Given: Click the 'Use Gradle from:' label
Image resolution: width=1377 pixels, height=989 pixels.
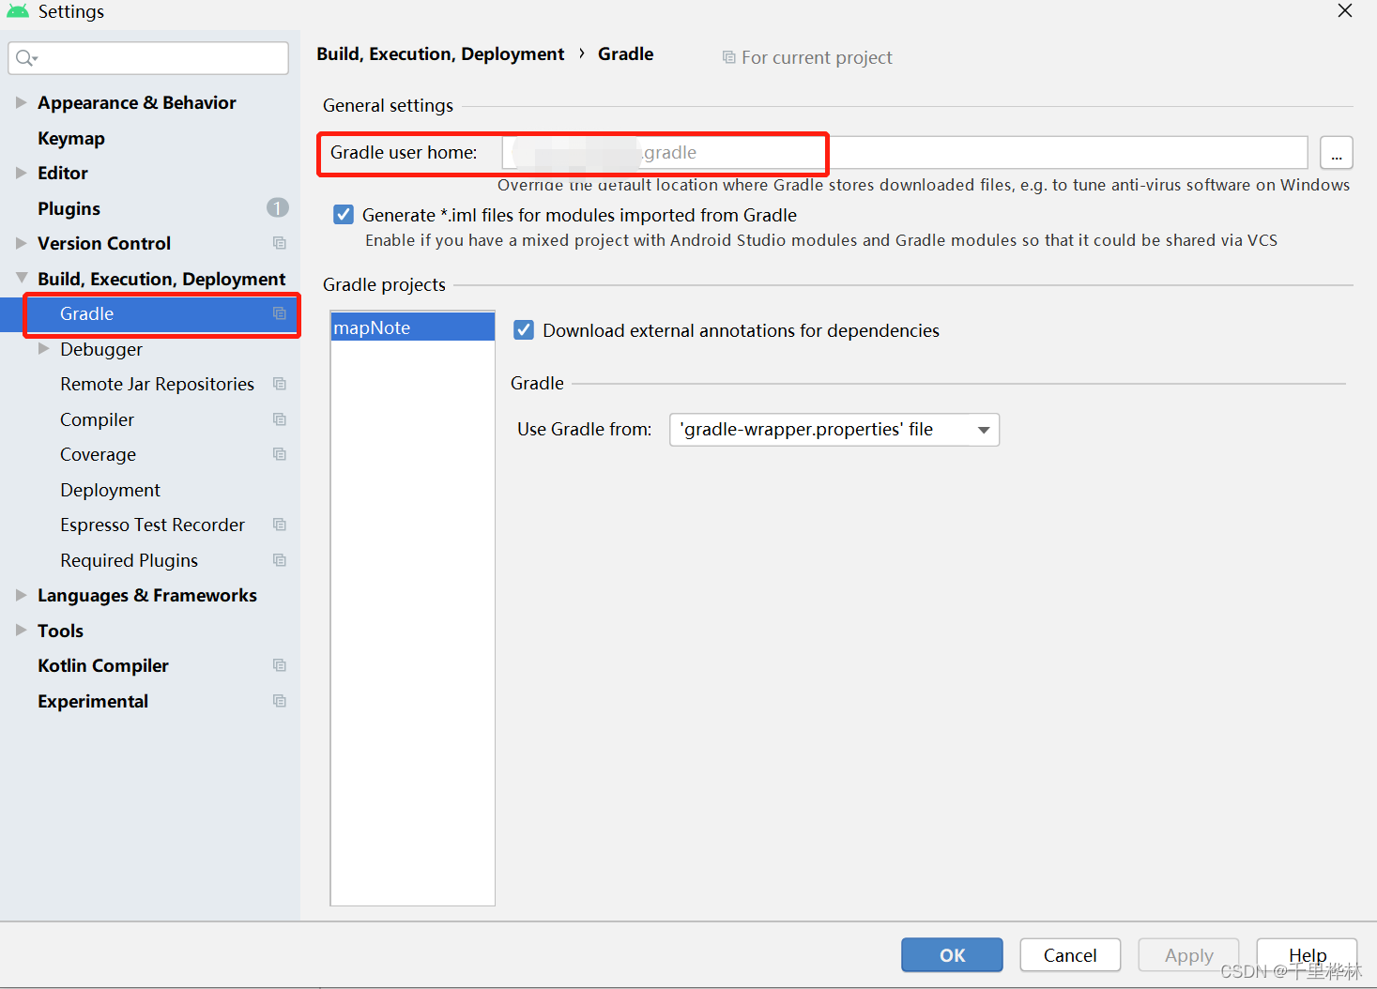Looking at the screenshot, I should pyautogui.click(x=584, y=429).
